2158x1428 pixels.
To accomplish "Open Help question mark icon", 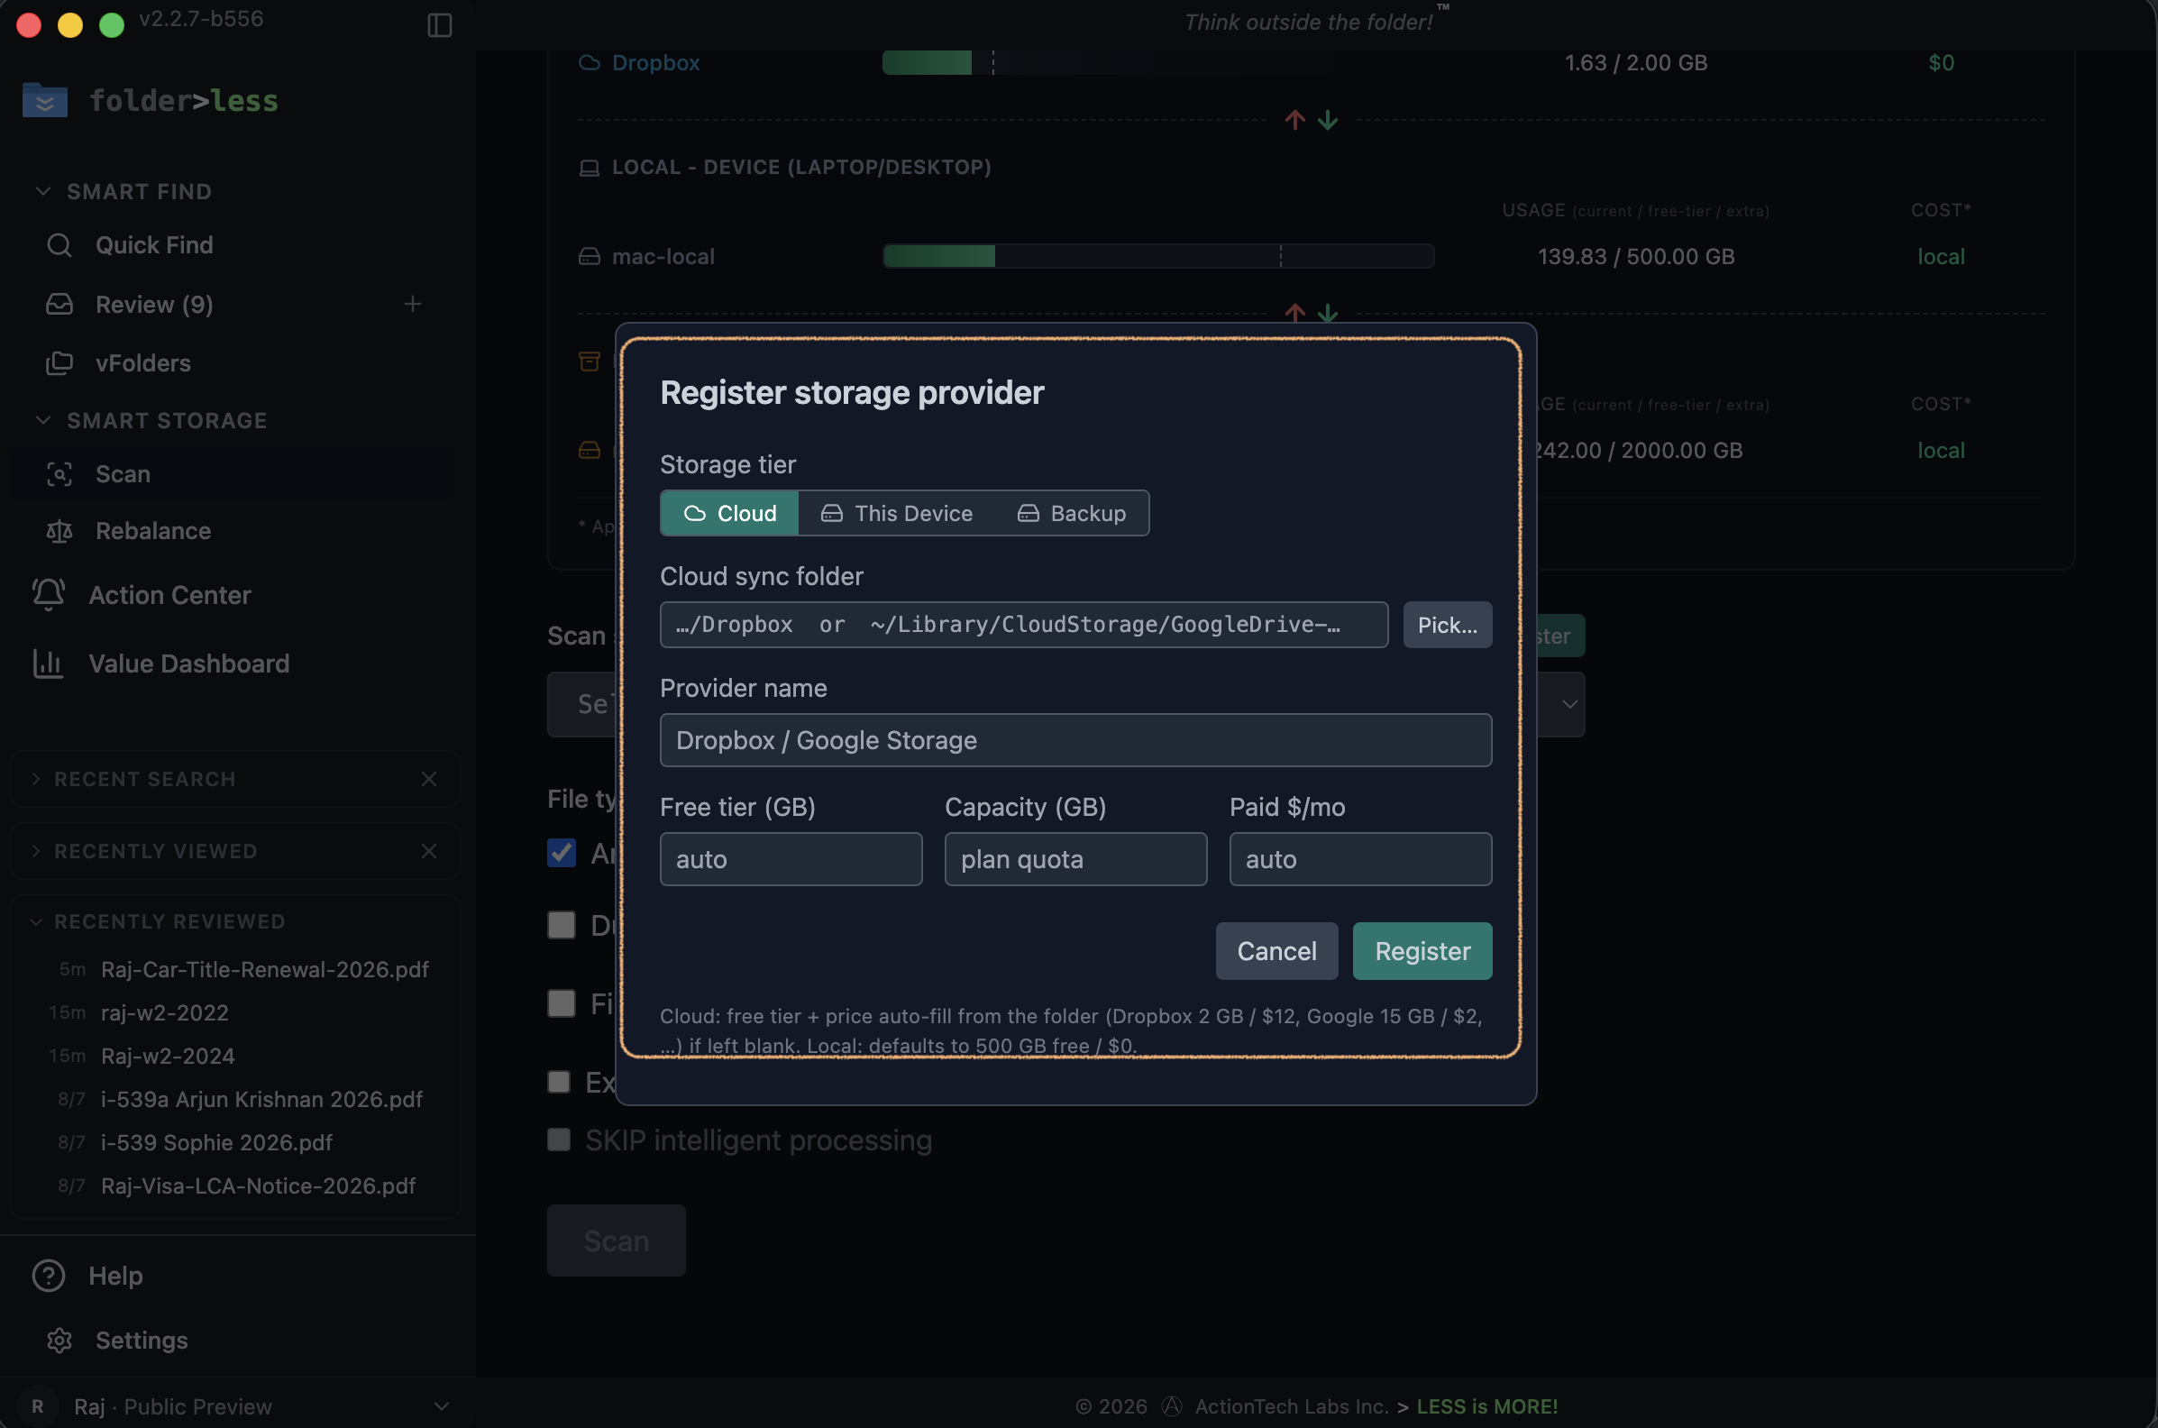I will 49,1276.
